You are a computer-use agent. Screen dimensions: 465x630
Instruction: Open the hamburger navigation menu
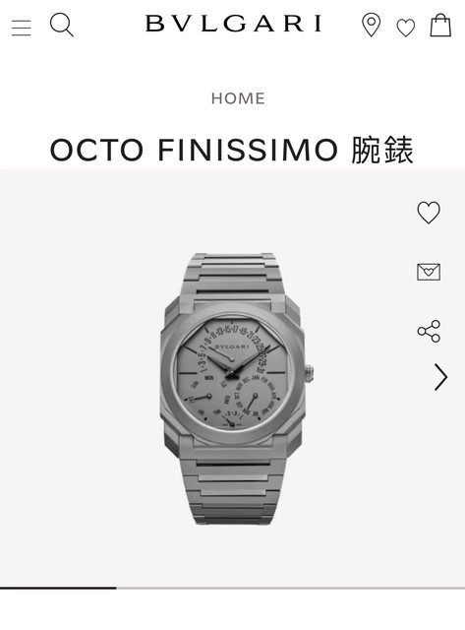21,28
